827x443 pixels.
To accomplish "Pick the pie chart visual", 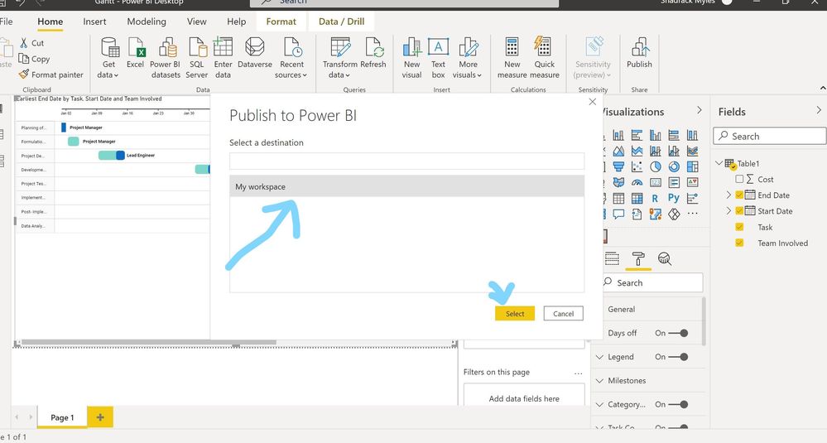I will (x=656, y=166).
